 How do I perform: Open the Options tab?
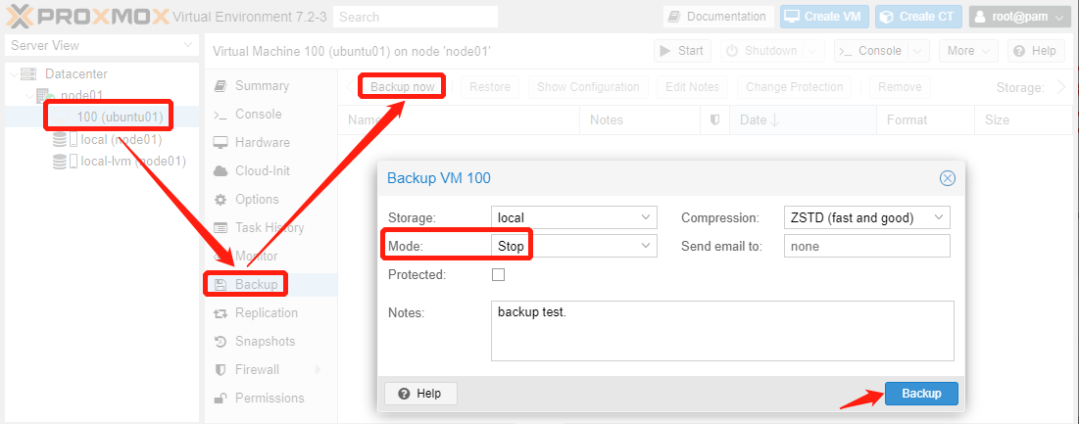tap(271, 200)
